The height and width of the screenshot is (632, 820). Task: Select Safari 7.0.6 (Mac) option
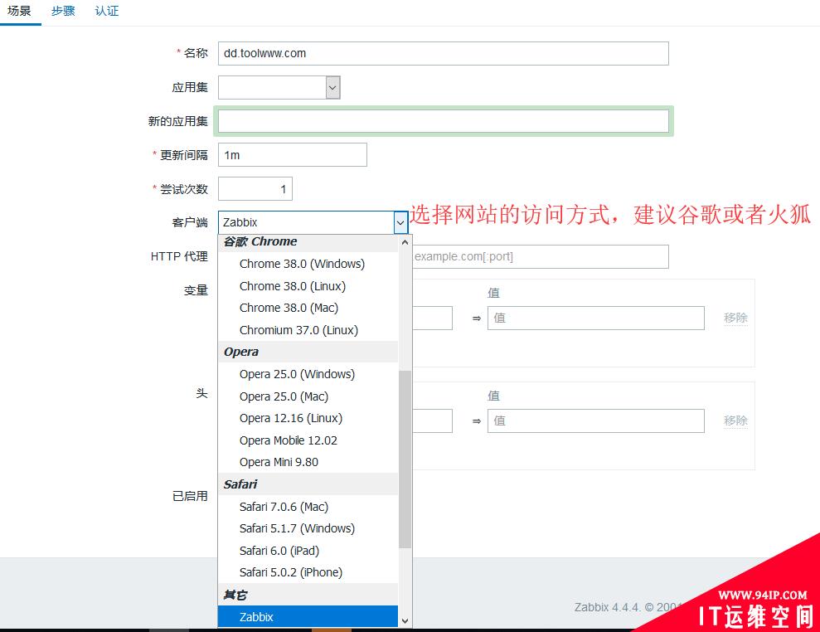point(308,507)
